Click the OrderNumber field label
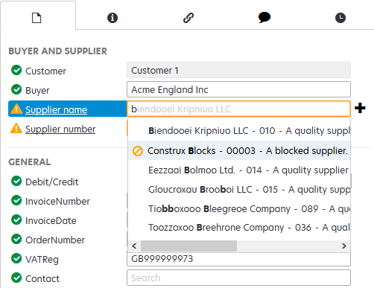The width and height of the screenshot is (374, 288). click(55, 240)
